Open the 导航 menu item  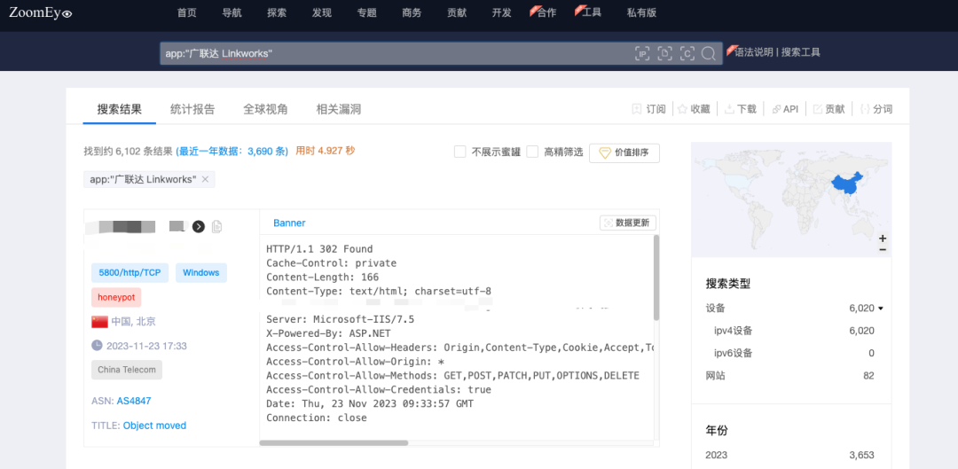coord(232,12)
